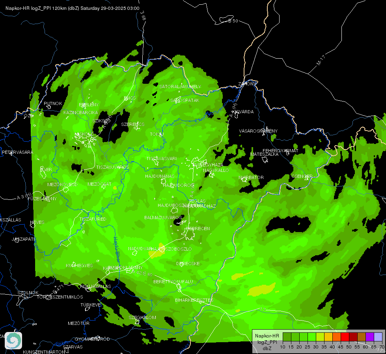386x354 pixels.
Task: Click the BERETTYOUJFALU city label
Action: point(173,282)
